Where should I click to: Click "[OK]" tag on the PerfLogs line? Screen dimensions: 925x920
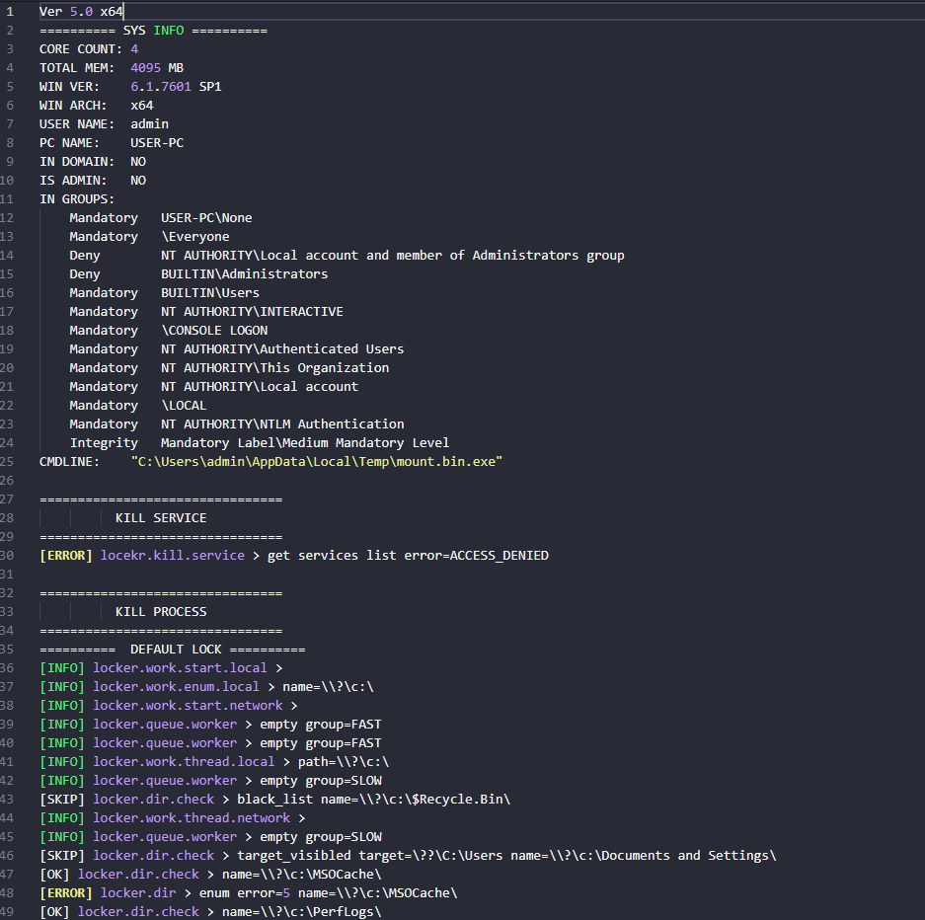54,912
